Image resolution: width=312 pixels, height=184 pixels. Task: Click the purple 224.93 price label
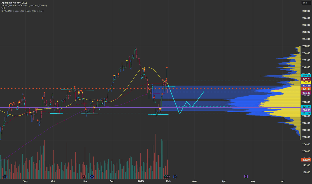pyautogui.click(x=306, y=110)
